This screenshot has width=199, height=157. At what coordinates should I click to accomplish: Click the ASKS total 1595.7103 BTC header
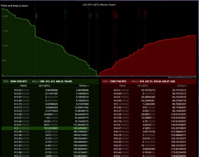pyautogui.click(x=115, y=81)
